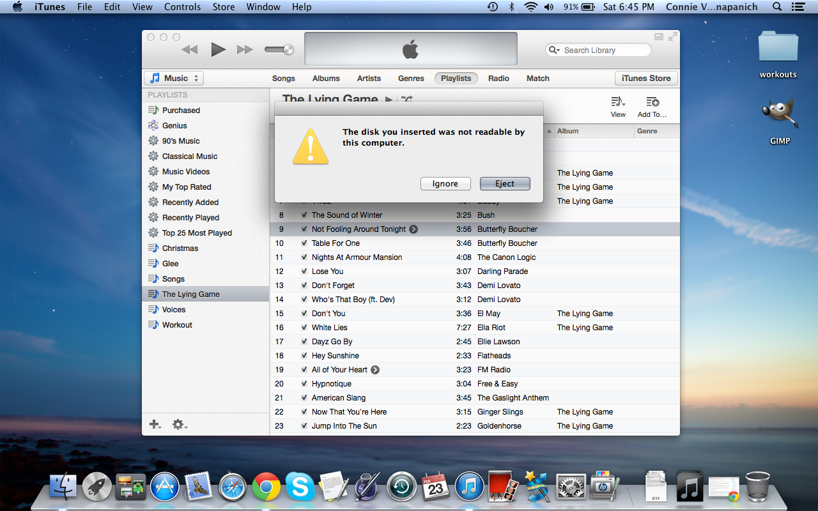Screen dimensions: 818x511
Task: Click the Search Library field
Action: pyautogui.click(x=598, y=50)
